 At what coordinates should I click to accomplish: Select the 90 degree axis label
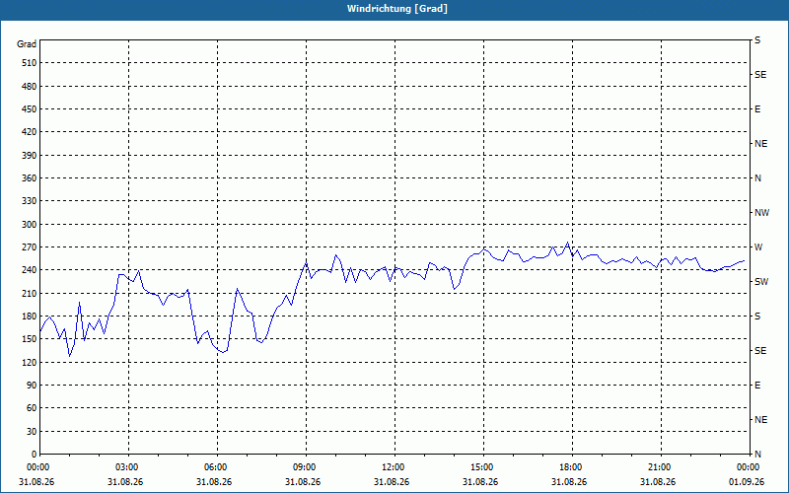point(32,386)
